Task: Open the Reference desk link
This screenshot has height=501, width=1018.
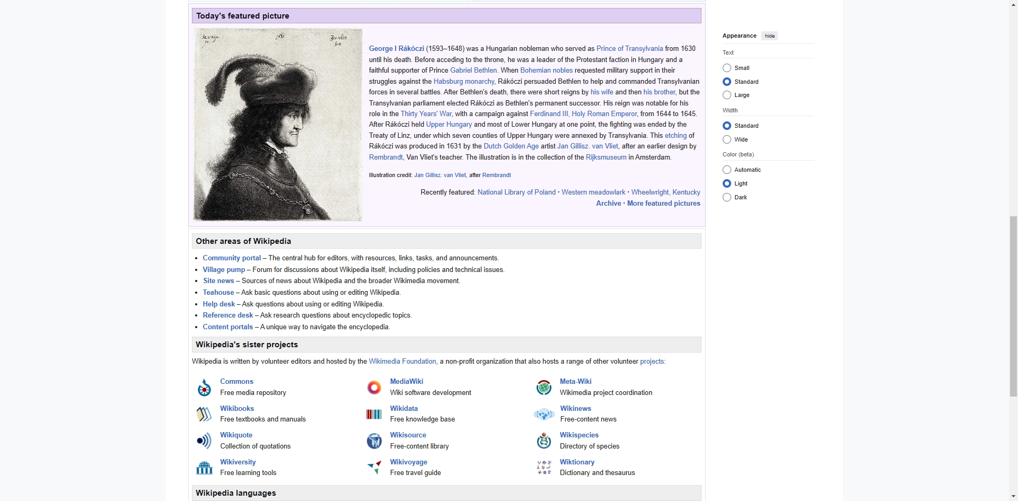Action: 228,315
